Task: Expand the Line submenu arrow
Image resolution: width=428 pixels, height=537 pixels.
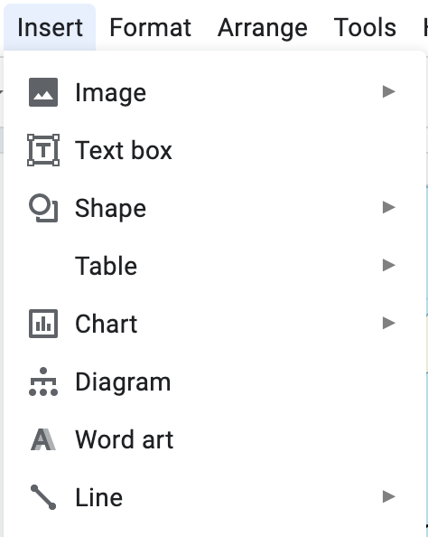Action: (x=389, y=497)
